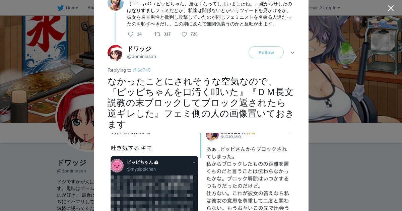Open the @dominiasan handle in tweet
This screenshot has width=402, height=211.
click(141, 56)
